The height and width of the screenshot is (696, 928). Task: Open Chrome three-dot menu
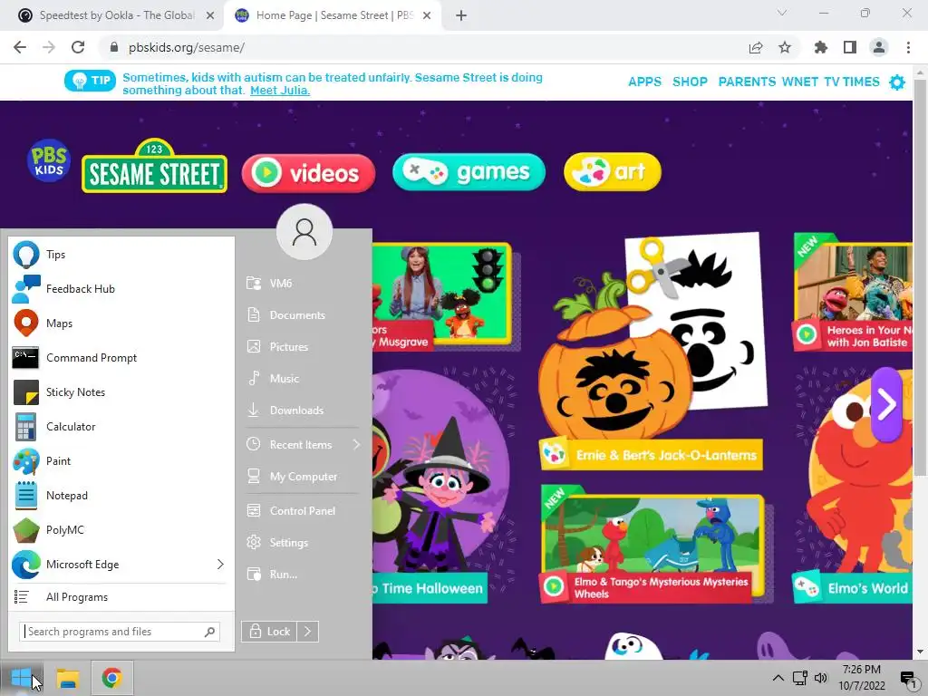point(908,47)
